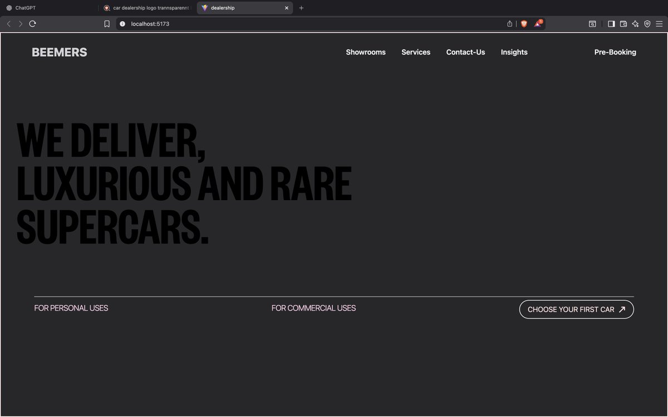Open Contact-Us nav link
The image size is (668, 417).
click(x=465, y=52)
